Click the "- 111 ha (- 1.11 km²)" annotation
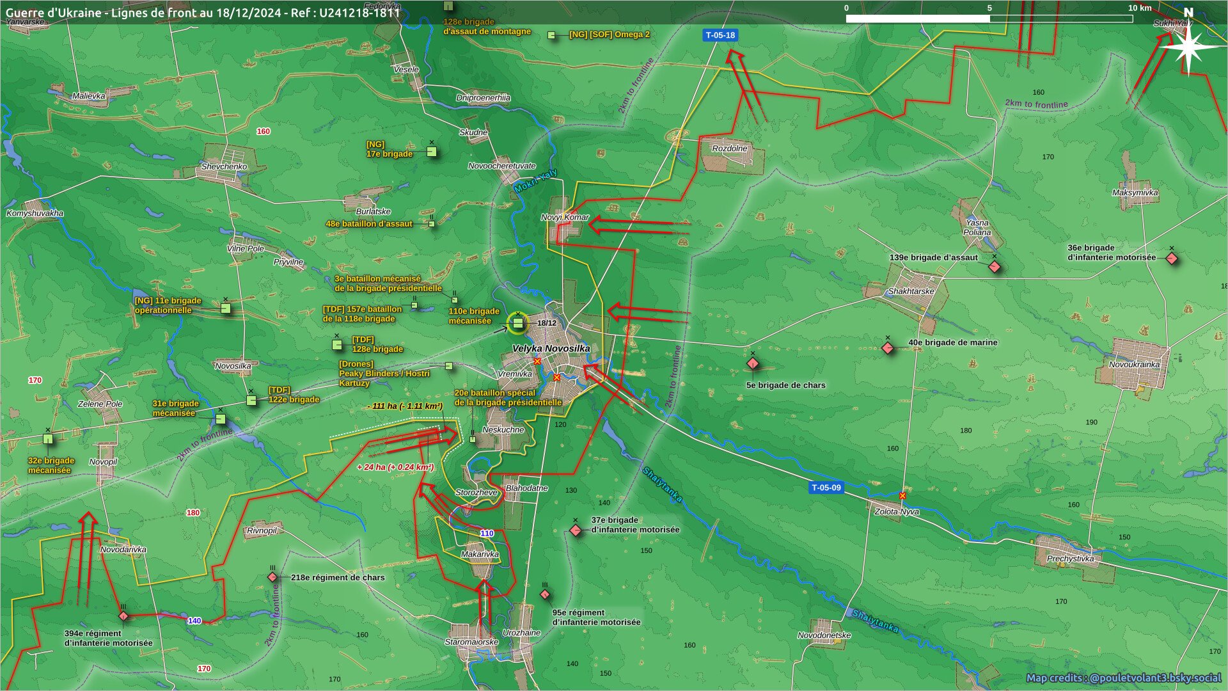 [x=405, y=406]
